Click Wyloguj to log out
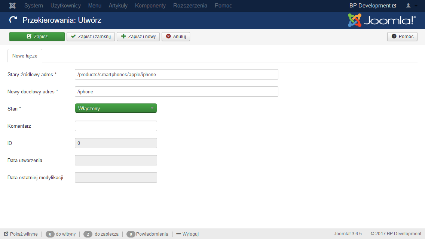Viewport: 425px width, 239px height. [x=187, y=234]
